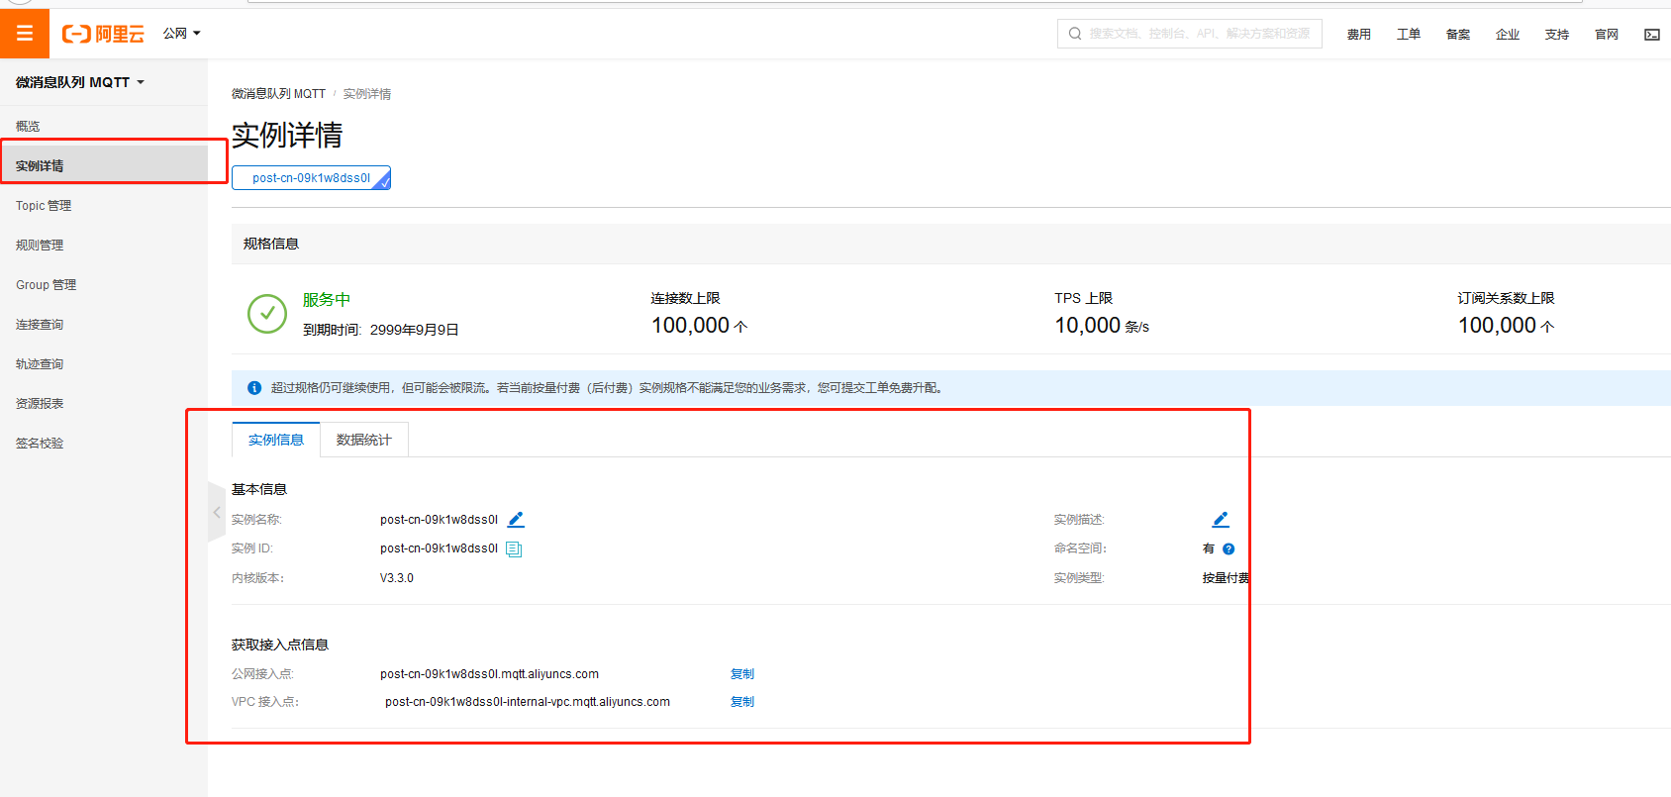This screenshot has height=797, width=1671.
Task: Click connection limit value 100,000 个
Action: (699, 326)
